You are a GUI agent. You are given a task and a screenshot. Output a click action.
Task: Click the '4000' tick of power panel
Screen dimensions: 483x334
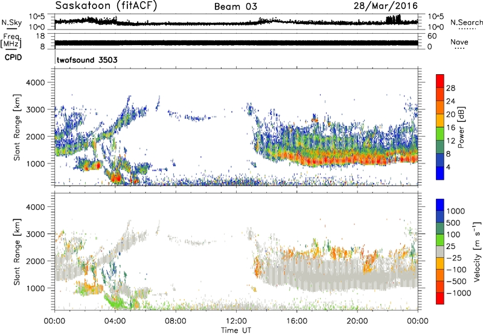(36, 83)
